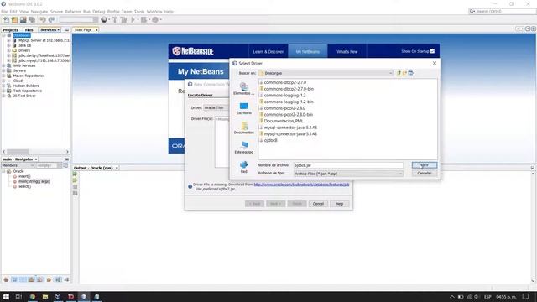Open Task View on the taskbar

pos(18,296)
